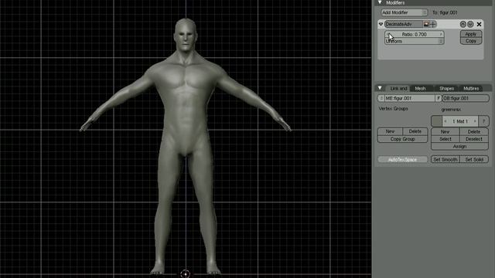Edit the OB:figur.001 object name field

point(466,98)
